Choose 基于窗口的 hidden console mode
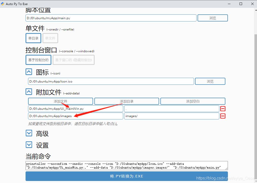This screenshot has height=183, width=257. [x=73, y=60]
